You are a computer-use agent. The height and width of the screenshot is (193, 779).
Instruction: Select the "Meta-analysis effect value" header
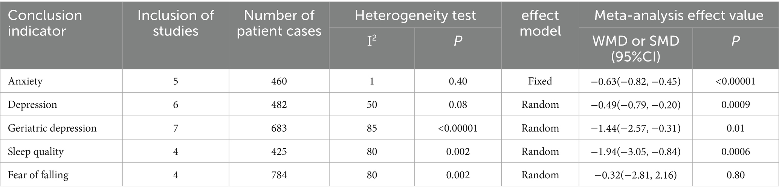click(x=678, y=15)
